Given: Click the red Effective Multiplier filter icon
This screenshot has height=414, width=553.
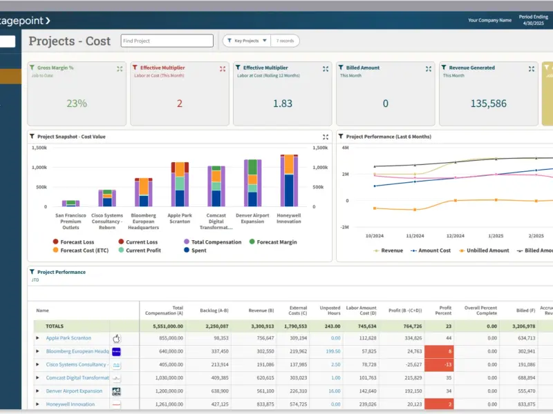Looking at the screenshot, I should coord(135,67).
